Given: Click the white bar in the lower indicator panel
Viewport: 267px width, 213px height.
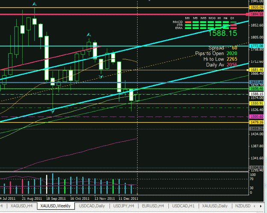Looking at the screenshot, I should point(47,184).
